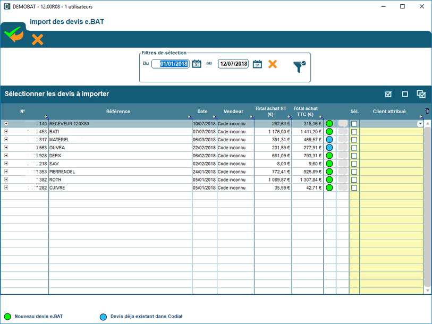The image size is (432, 324).
Task: Click the green status indicator for PIERRENOEL
Action: (329, 172)
